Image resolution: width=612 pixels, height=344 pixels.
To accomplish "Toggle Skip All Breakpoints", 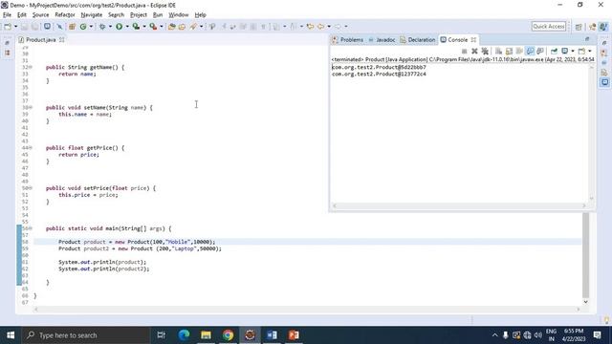I will coord(59,27).
